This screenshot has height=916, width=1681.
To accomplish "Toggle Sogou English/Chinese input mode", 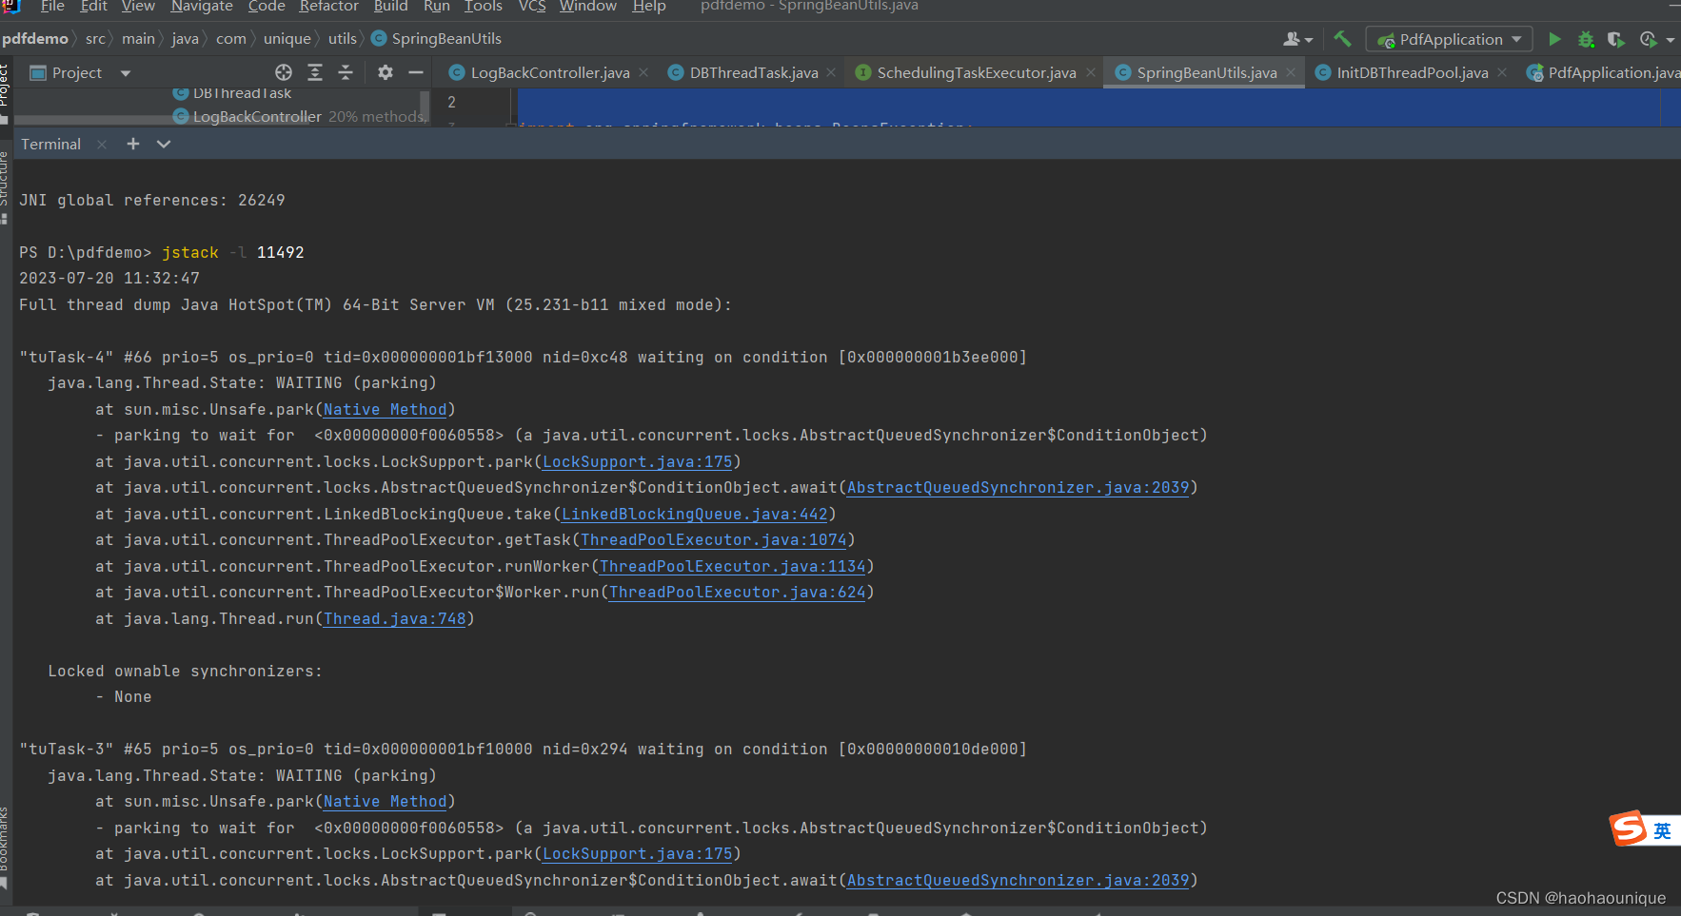I will (x=1662, y=830).
